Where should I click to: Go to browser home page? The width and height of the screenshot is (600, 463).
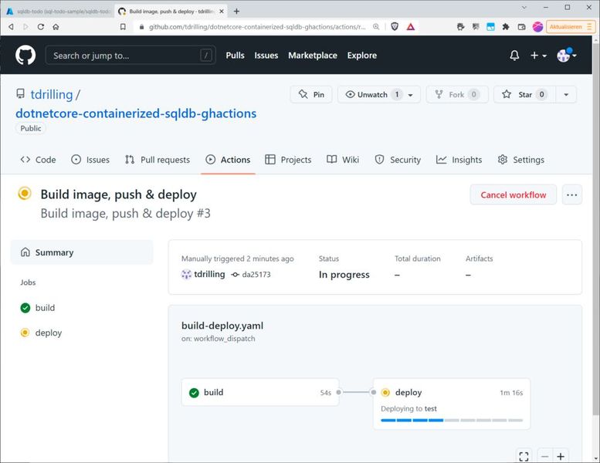56,27
